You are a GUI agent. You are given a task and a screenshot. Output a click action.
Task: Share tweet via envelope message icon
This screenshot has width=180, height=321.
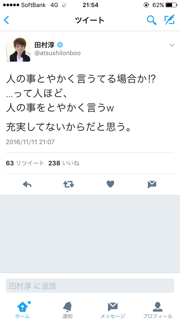pos(152,185)
